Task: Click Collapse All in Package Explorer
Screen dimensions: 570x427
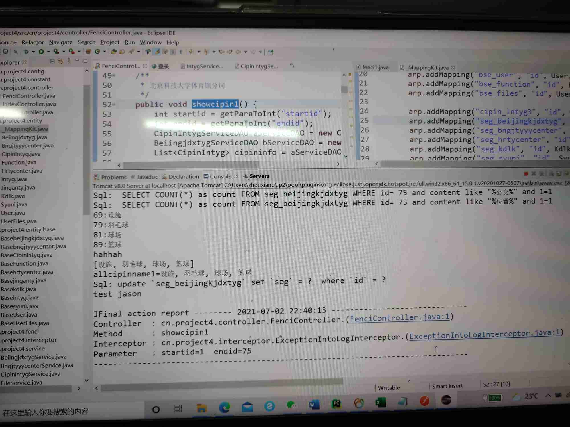Action: pyautogui.click(x=52, y=61)
